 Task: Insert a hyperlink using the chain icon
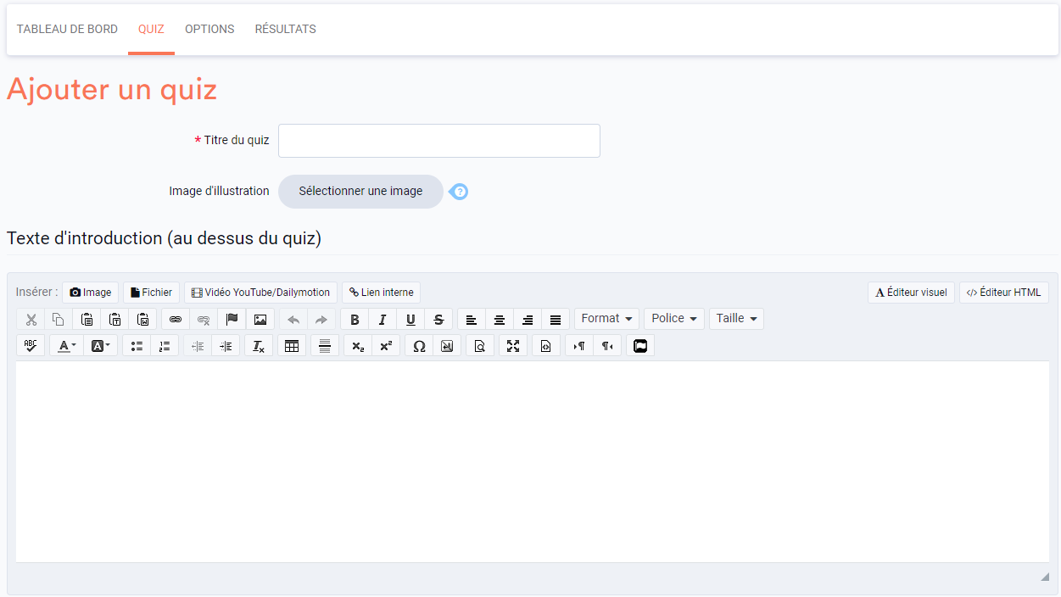click(175, 318)
